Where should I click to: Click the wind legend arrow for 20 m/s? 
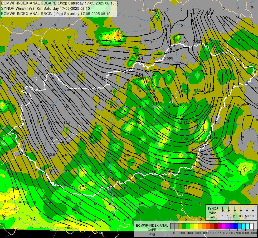(x=235, y=209)
